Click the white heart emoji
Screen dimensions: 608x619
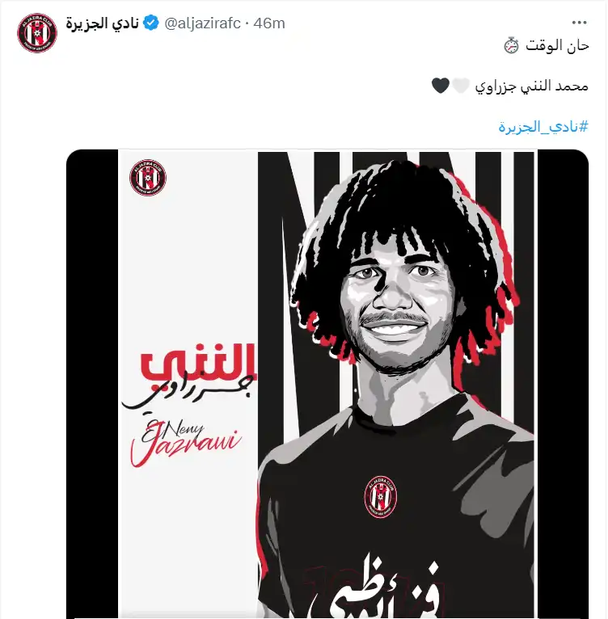(461, 86)
